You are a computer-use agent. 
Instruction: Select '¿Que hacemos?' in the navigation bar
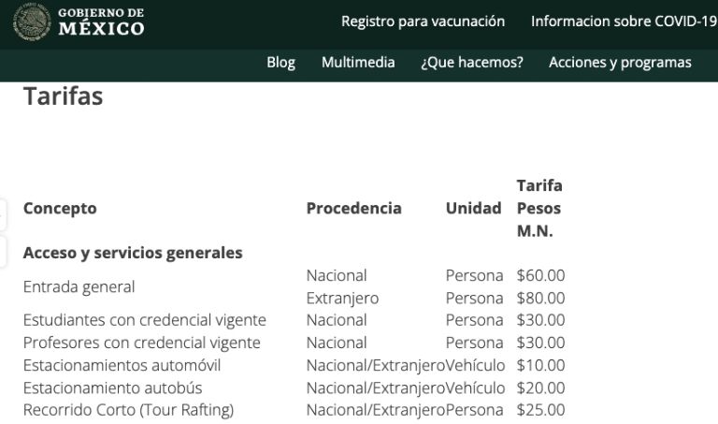(x=471, y=63)
